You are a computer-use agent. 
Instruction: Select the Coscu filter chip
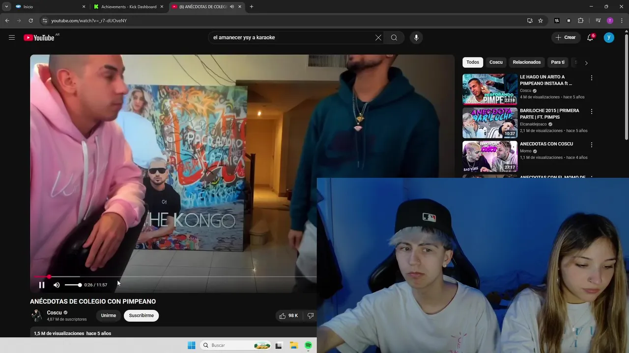click(496, 62)
